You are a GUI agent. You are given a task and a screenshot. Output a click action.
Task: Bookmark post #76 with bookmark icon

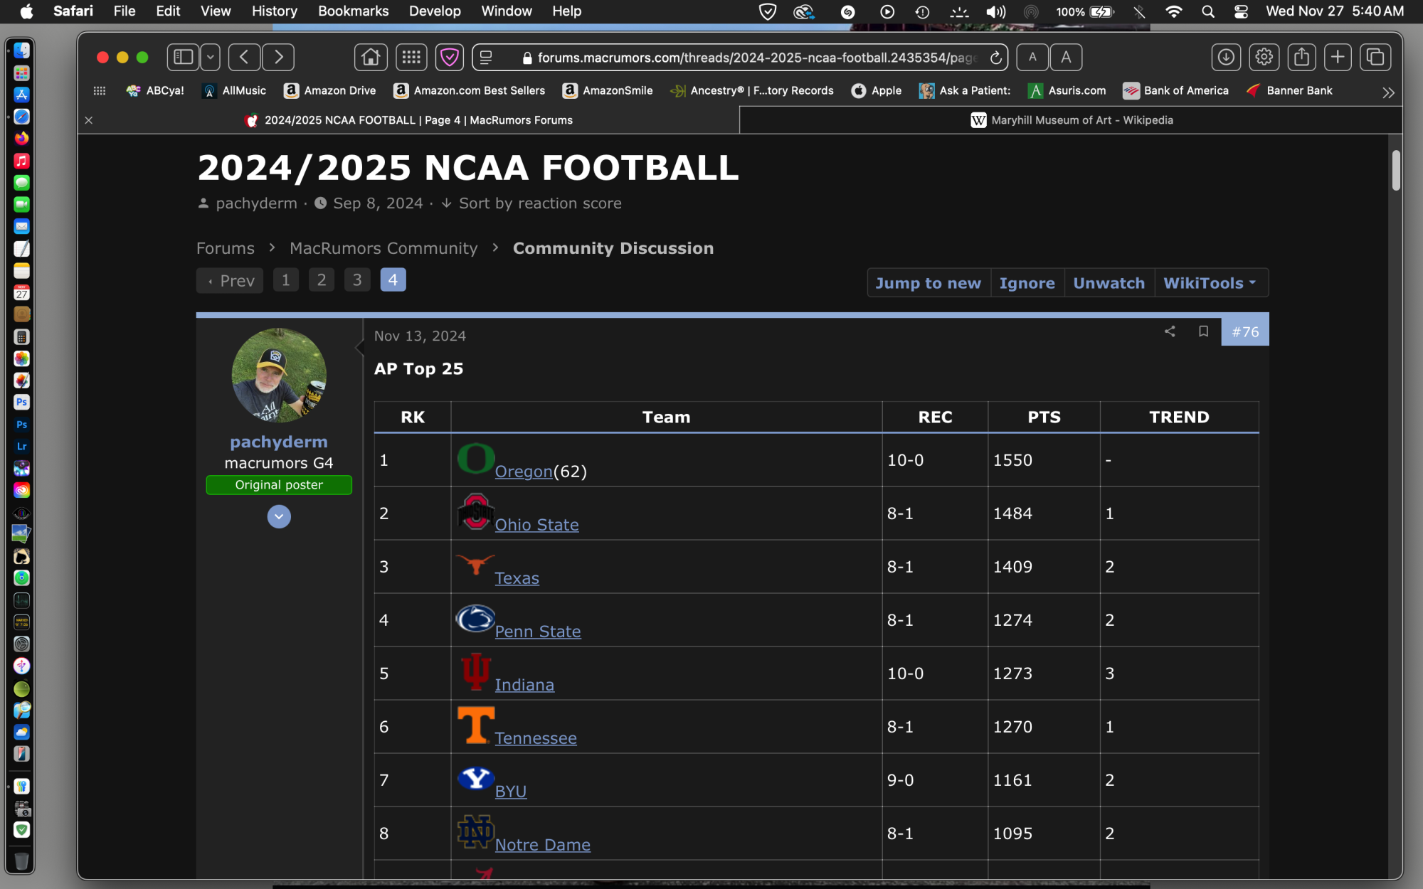click(1203, 331)
